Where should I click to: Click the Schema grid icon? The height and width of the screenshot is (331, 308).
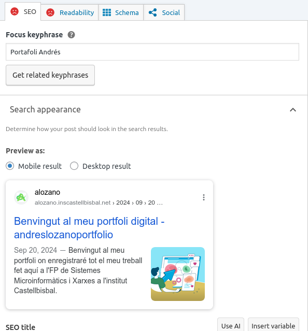107,12
